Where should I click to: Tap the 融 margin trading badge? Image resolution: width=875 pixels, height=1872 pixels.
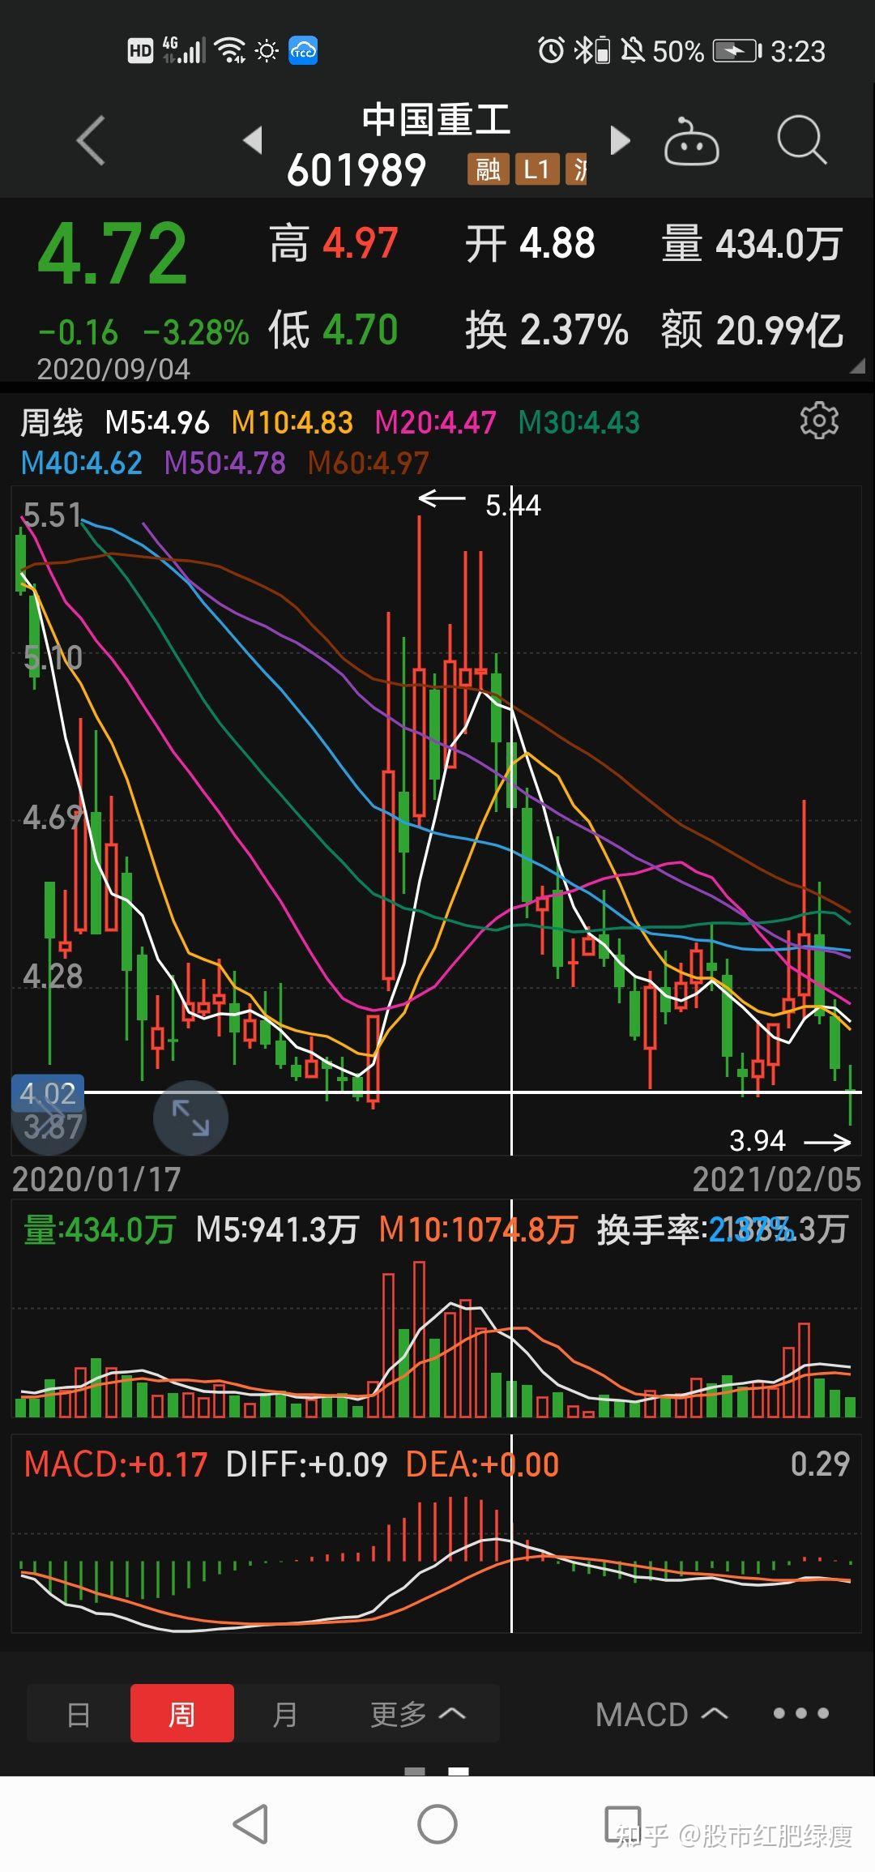[488, 169]
